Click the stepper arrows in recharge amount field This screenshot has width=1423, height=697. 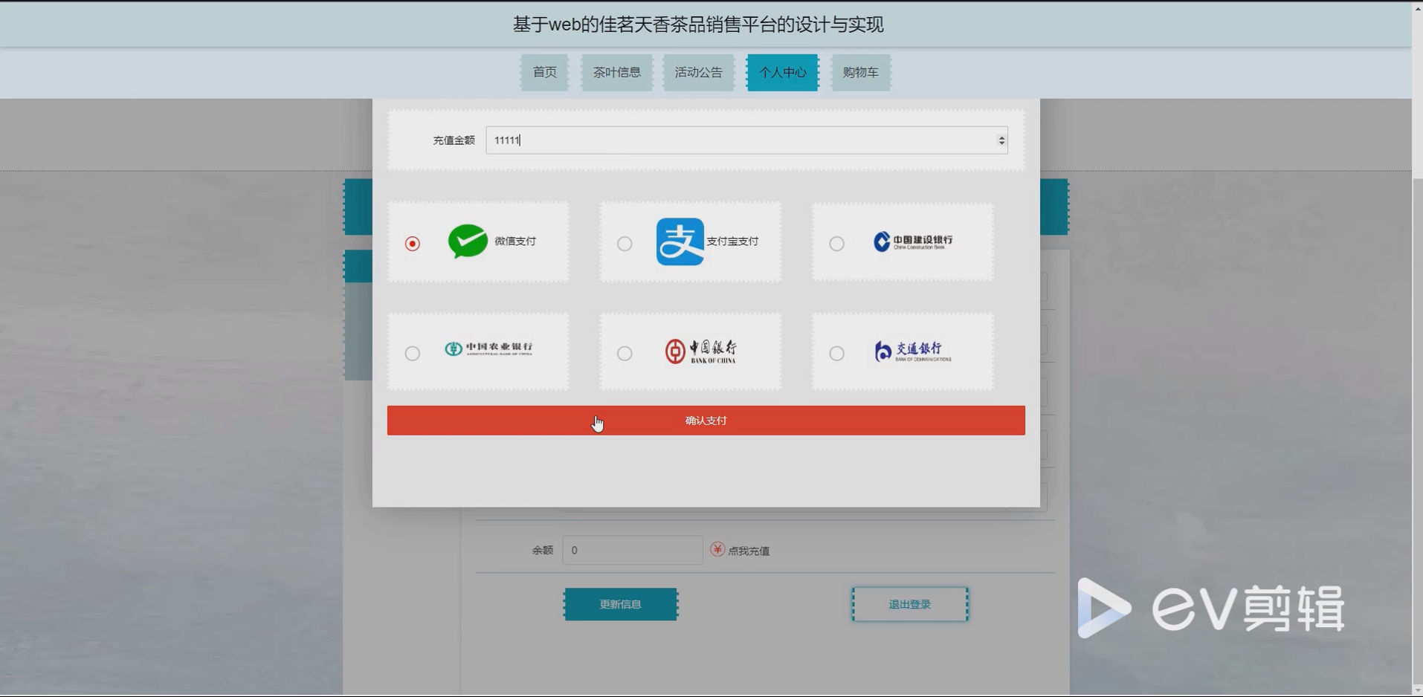point(1001,140)
